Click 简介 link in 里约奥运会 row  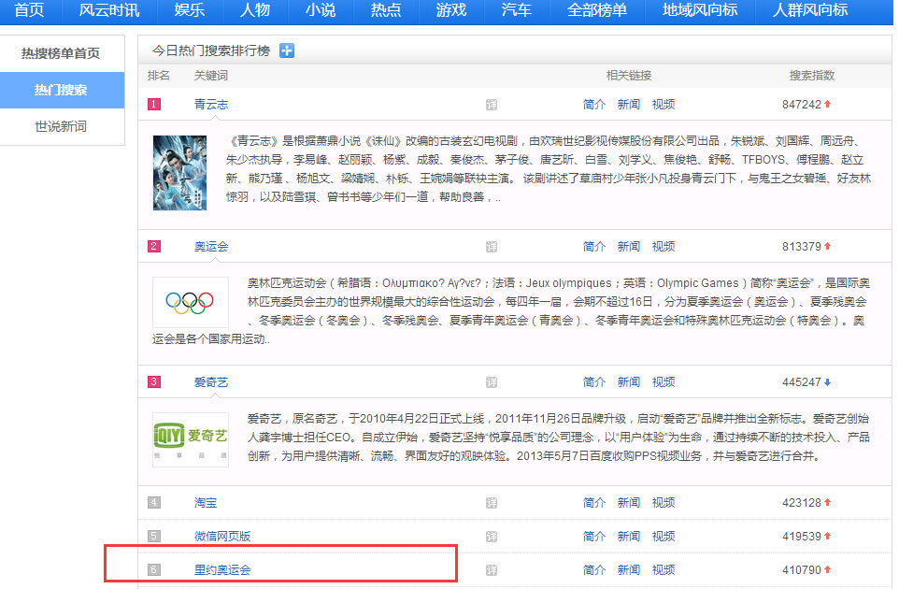[x=594, y=570]
